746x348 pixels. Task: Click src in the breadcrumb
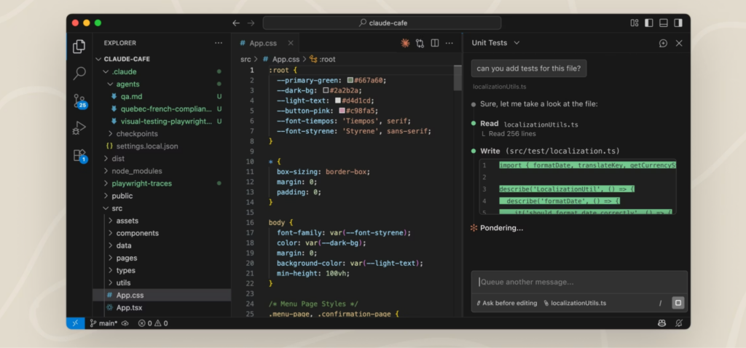pos(246,60)
